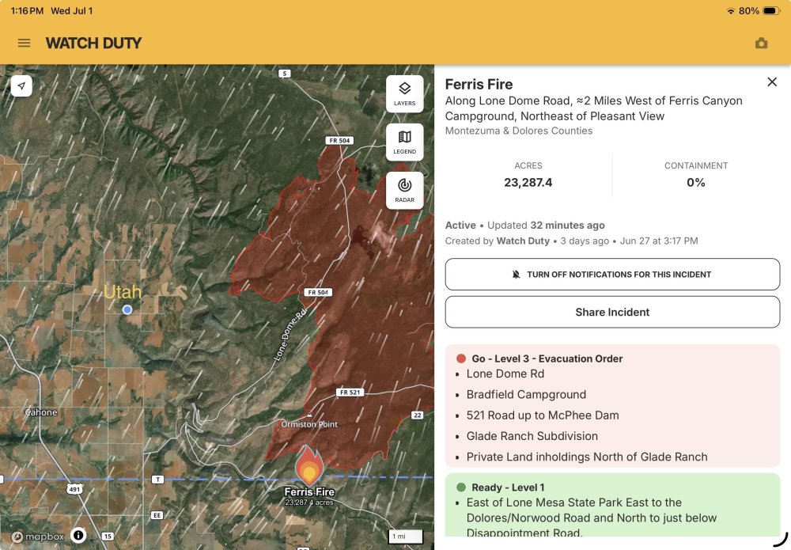Tap the Wi-Fi icon in status bar
This screenshot has width=791, height=550.
730,10
